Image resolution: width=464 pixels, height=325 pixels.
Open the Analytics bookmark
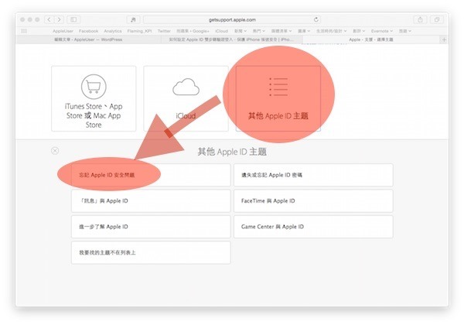click(113, 31)
